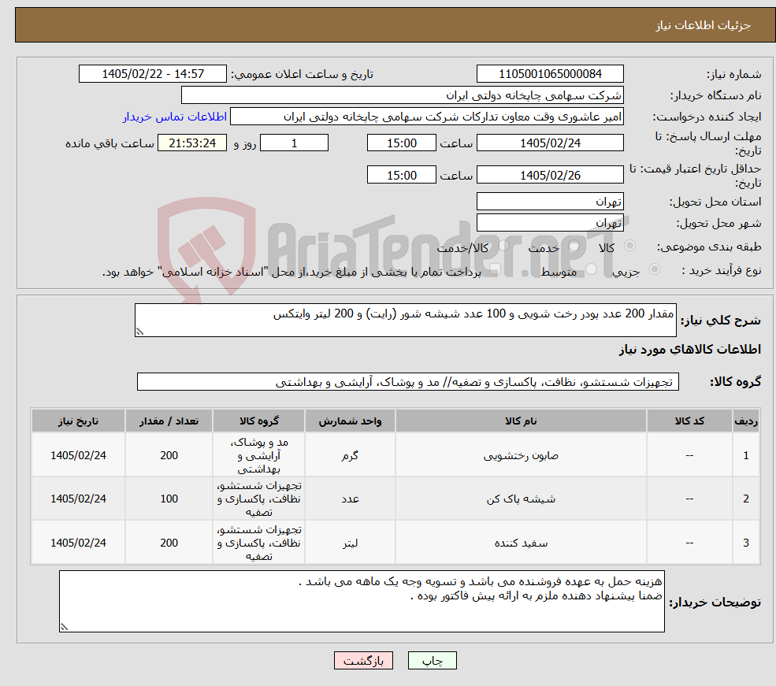The width and height of the screenshot is (776, 686).
Task: Click group cell مد و پوشاک row 1
Action: pos(259,455)
